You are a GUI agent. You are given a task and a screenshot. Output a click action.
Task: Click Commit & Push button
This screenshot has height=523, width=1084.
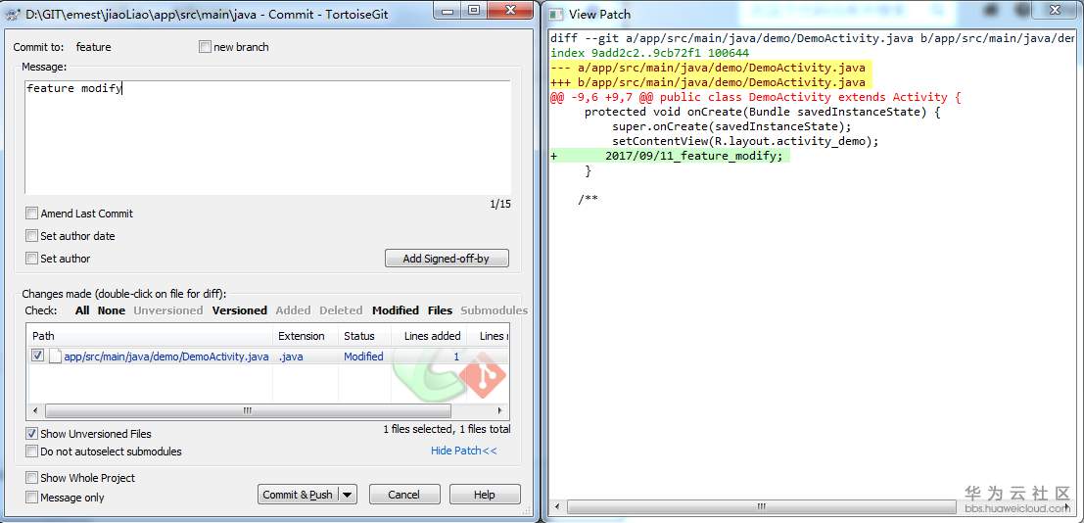[300, 495]
